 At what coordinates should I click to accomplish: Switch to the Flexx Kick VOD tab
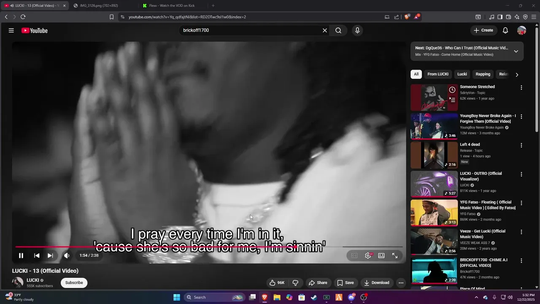[x=172, y=5]
